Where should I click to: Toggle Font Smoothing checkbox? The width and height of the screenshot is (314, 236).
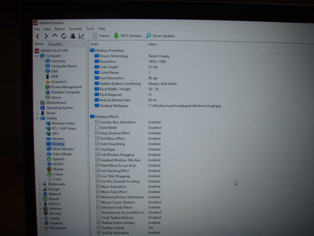[x=97, y=144]
